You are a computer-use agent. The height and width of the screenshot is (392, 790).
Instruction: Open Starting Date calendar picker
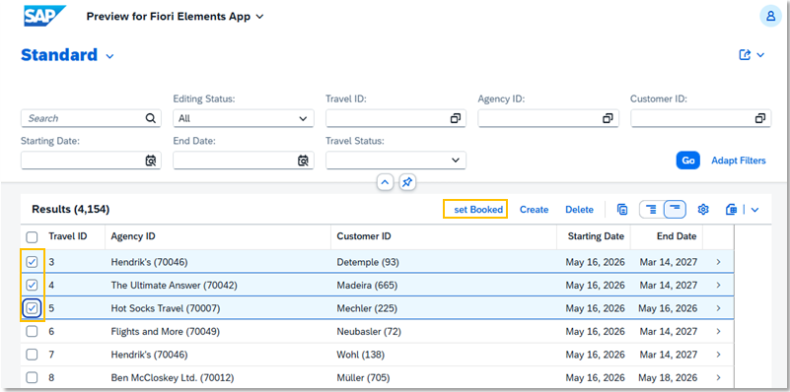[x=150, y=161]
